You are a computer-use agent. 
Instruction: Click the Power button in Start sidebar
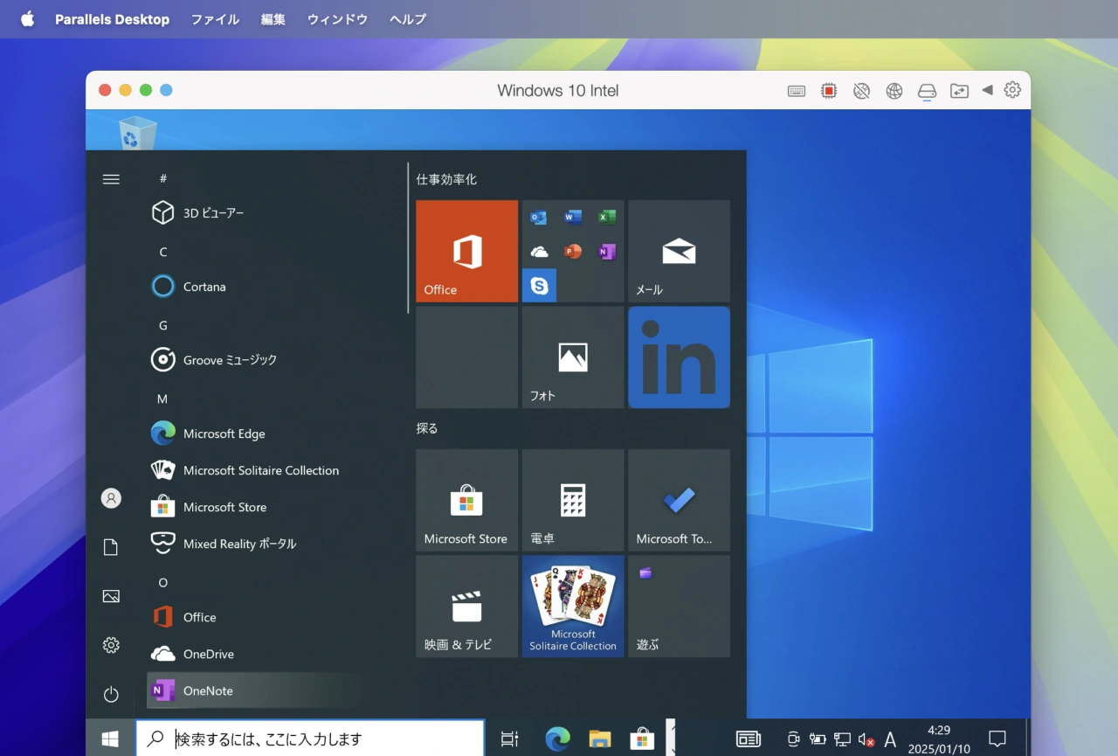[x=111, y=694]
